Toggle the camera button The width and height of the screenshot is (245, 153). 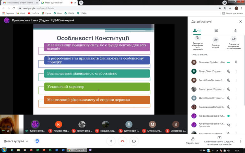(134, 141)
